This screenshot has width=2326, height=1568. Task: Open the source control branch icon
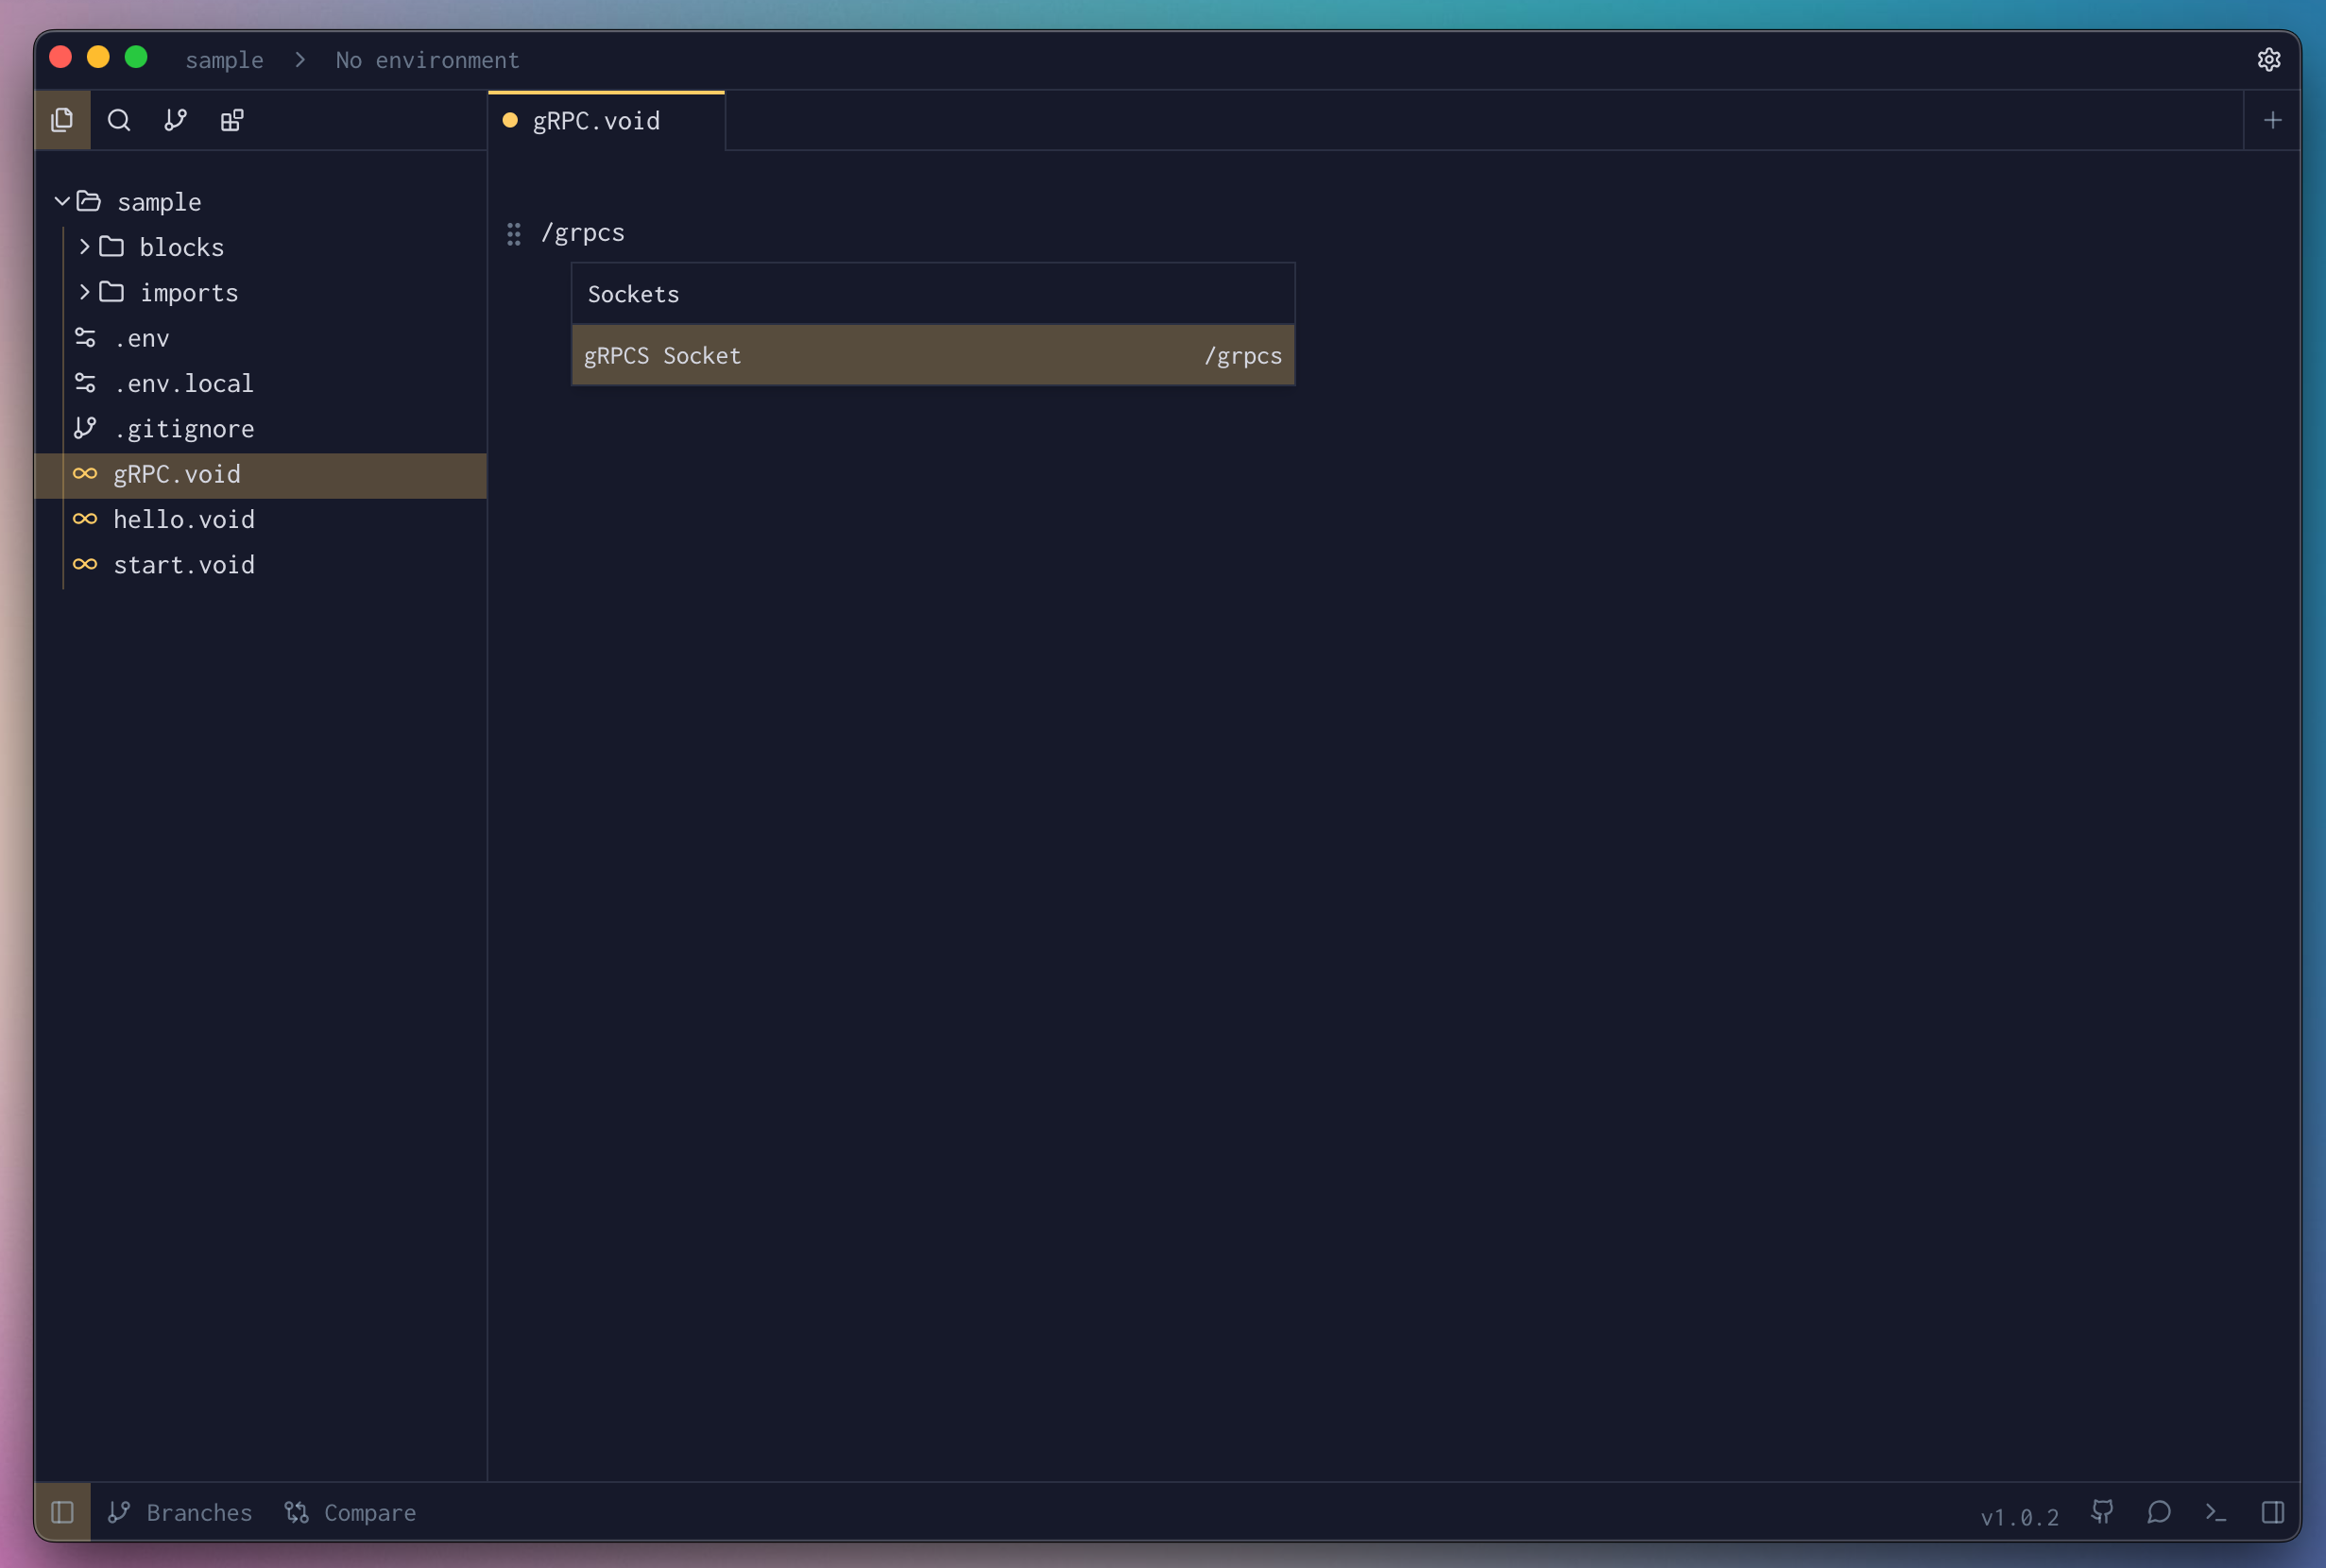(175, 120)
